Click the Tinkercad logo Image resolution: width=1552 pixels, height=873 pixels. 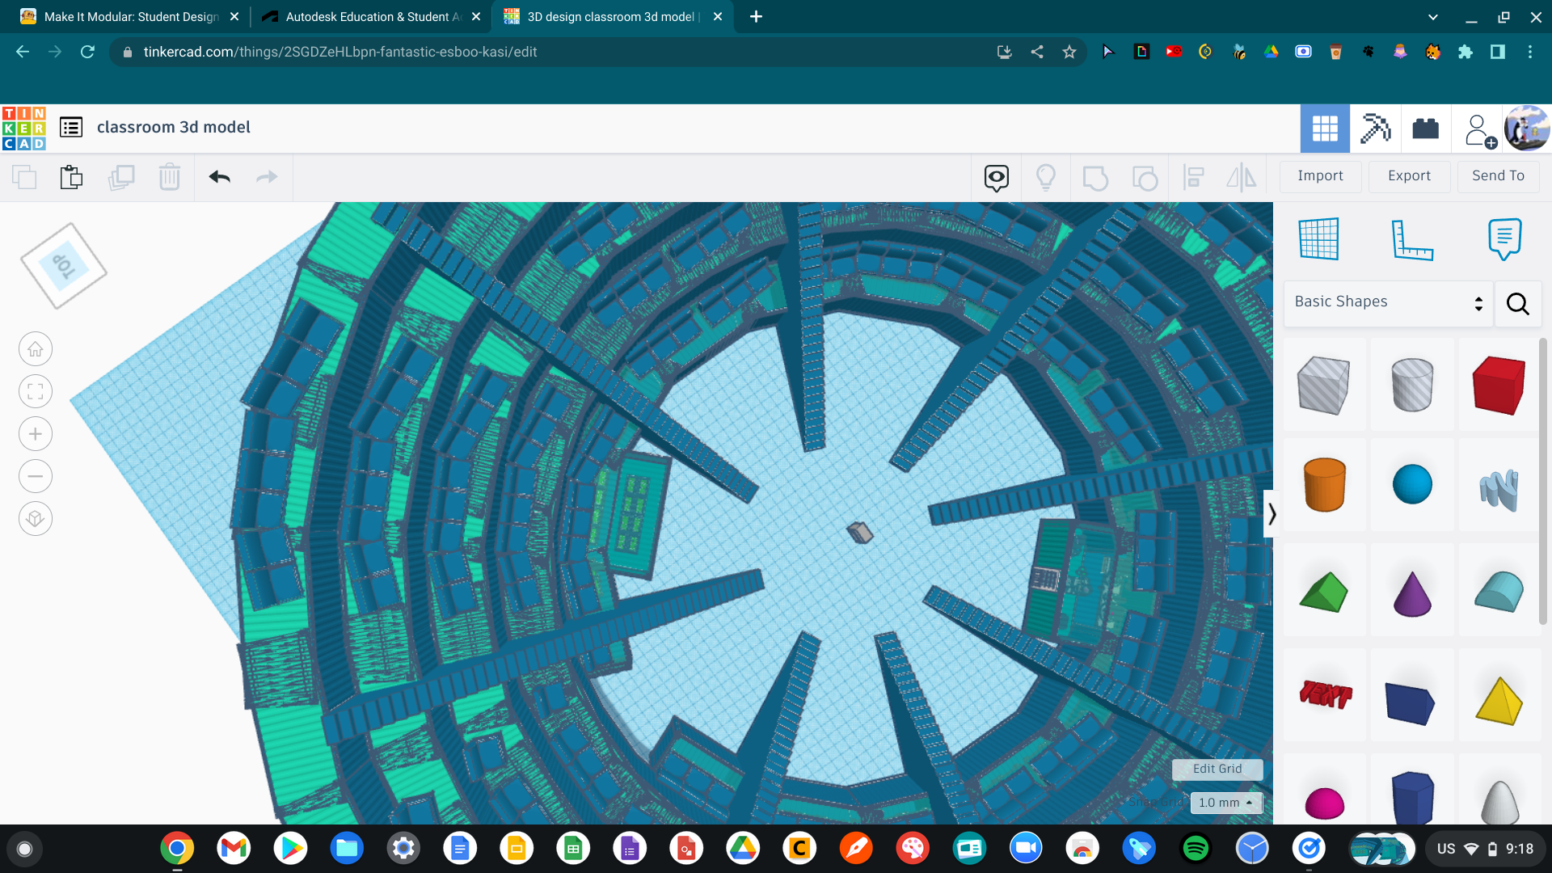coord(23,128)
